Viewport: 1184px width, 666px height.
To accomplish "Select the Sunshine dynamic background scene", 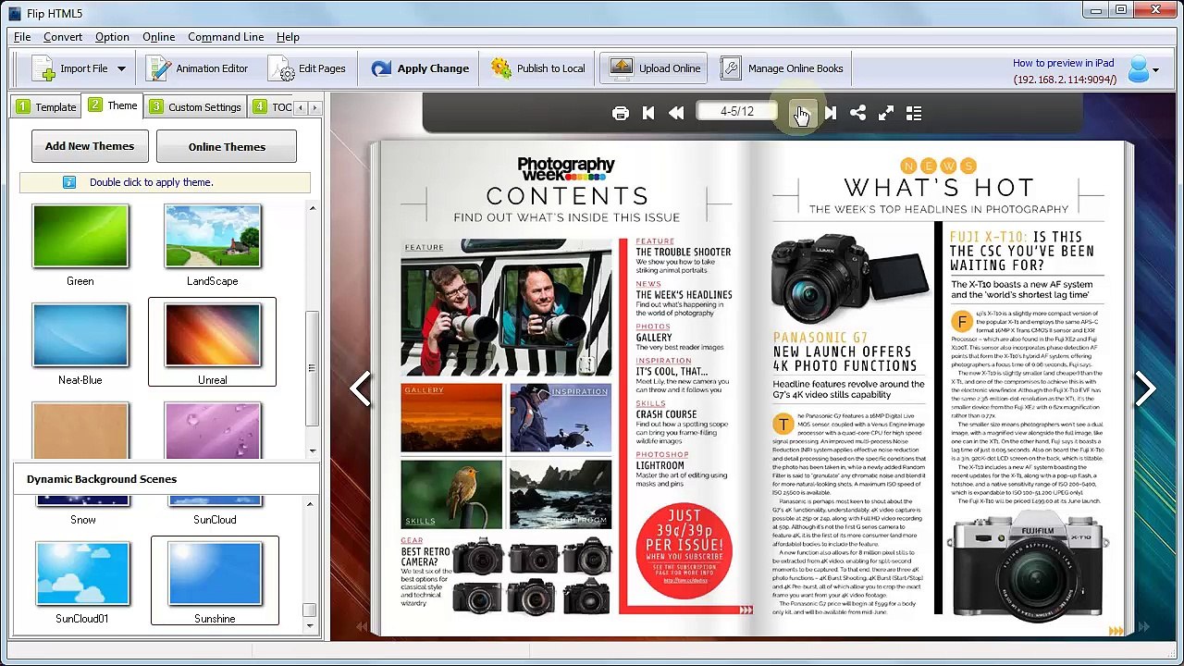I will [215, 573].
